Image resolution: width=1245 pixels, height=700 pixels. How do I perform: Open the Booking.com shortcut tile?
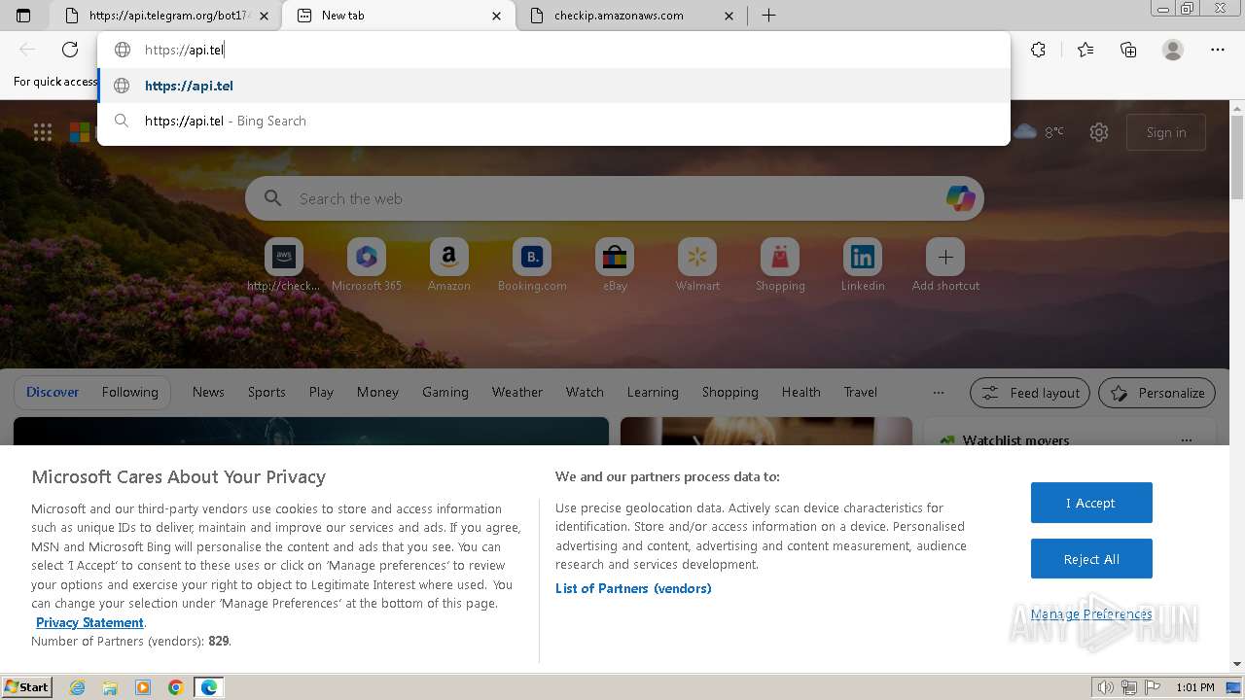pos(532,265)
